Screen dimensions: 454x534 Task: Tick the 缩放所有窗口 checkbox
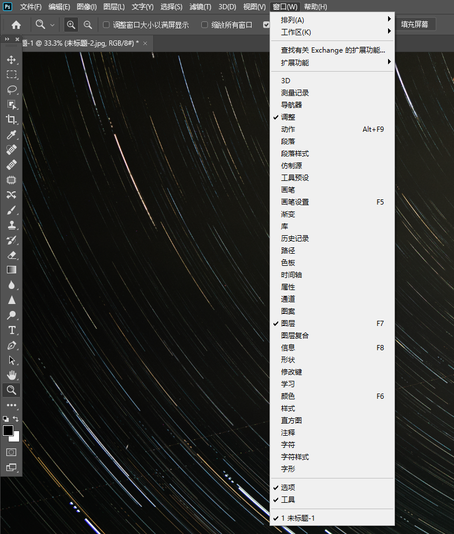pyautogui.click(x=205, y=25)
